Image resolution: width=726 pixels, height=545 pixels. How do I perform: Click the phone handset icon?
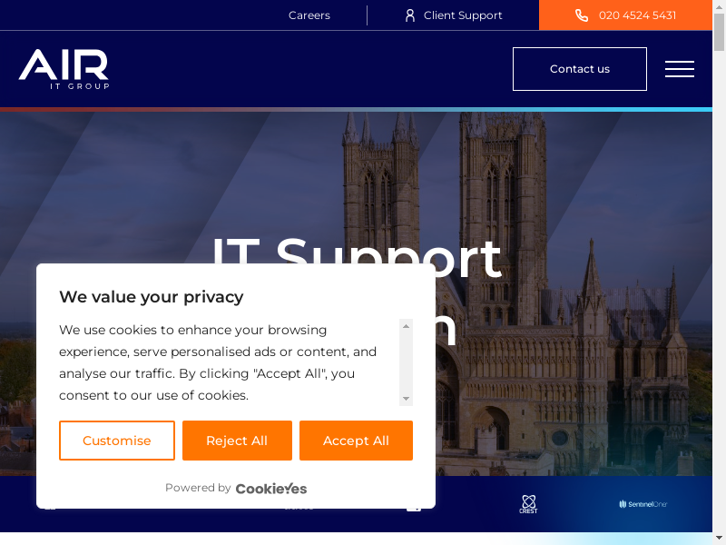[582, 15]
